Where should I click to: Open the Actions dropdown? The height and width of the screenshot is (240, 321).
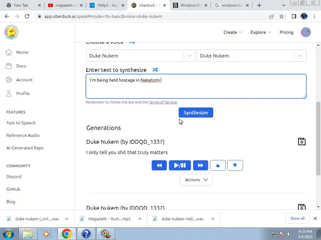196,180
